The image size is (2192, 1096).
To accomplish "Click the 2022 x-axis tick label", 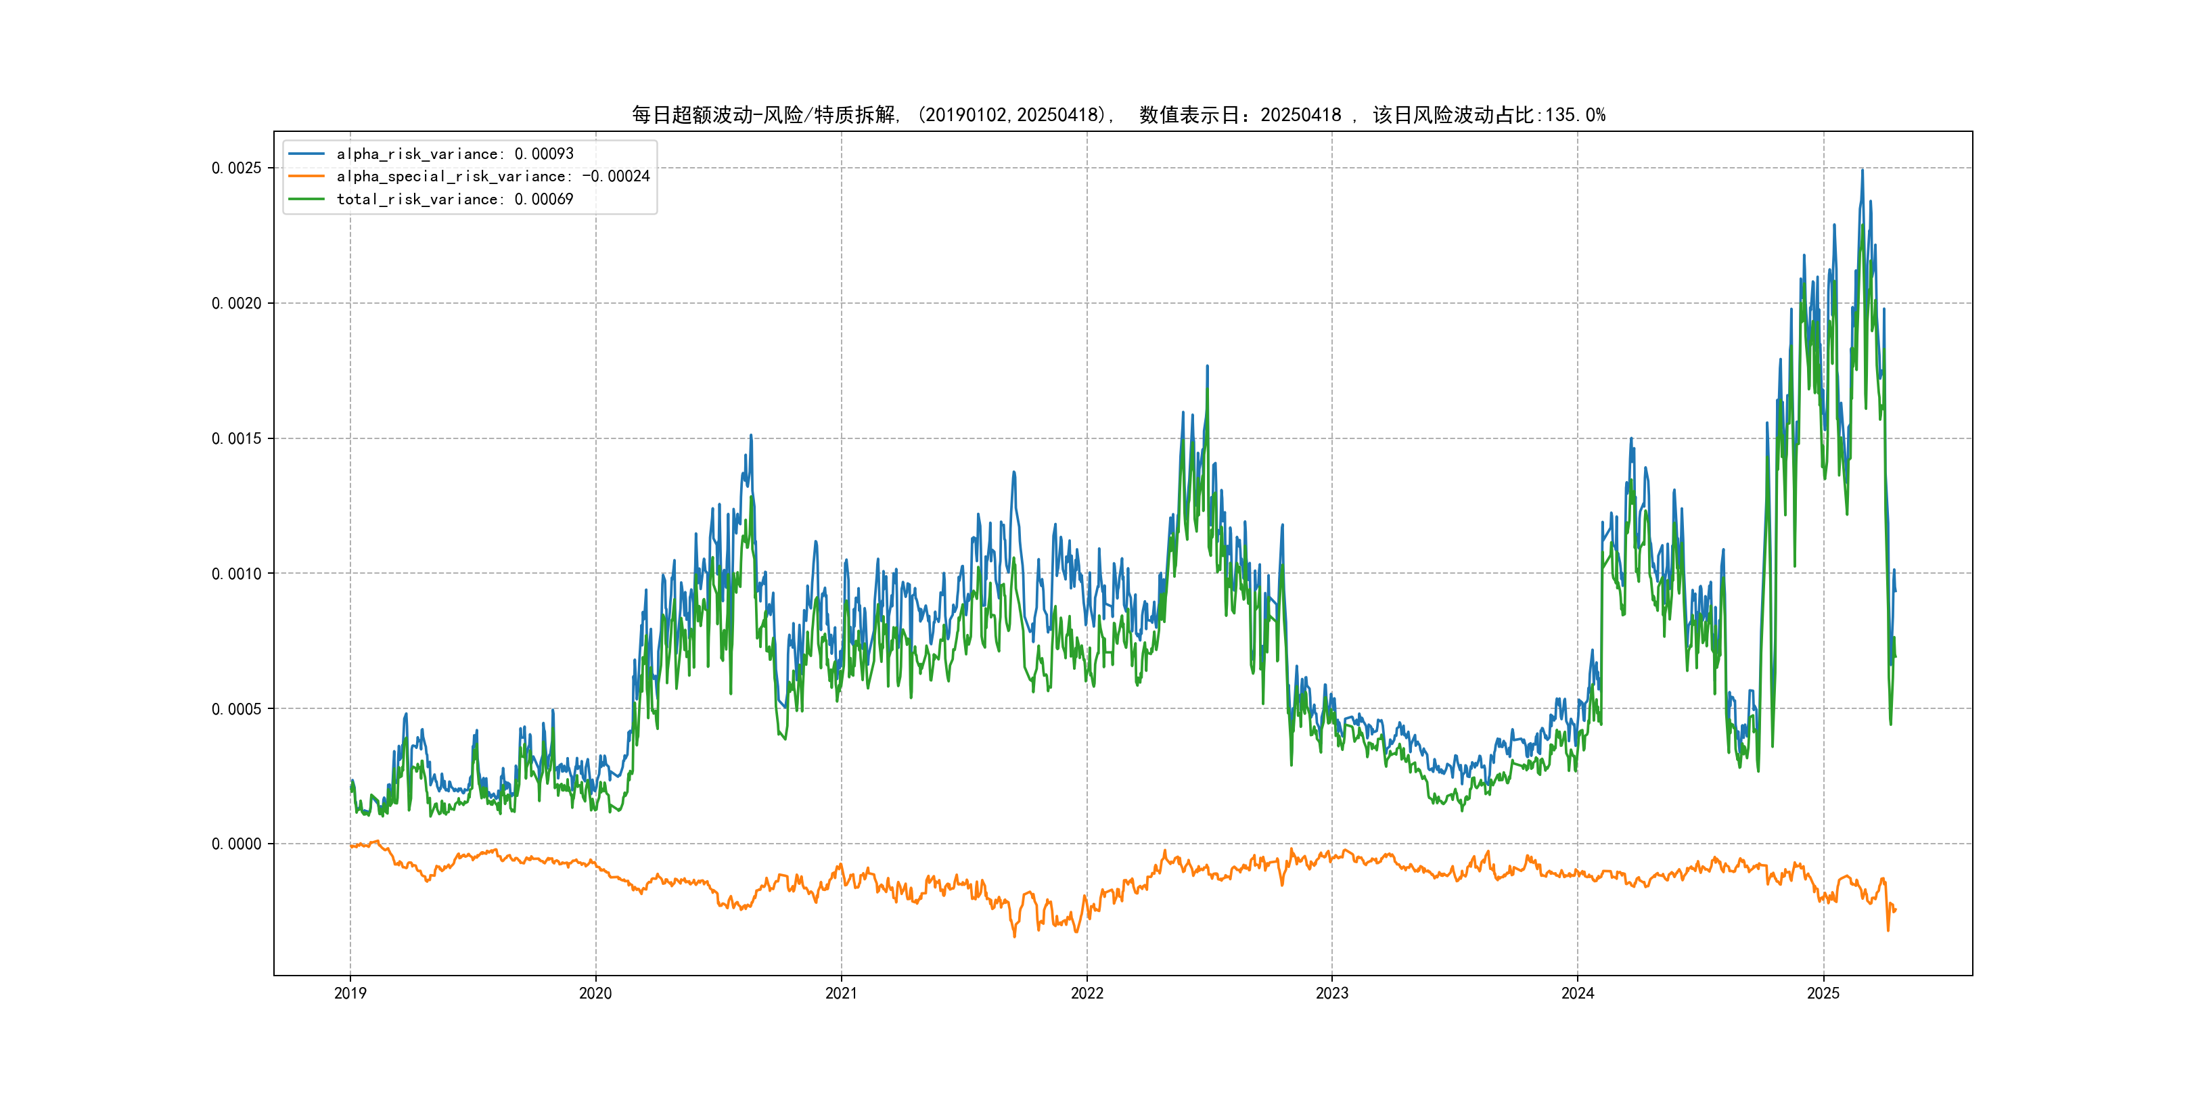I will (1087, 993).
